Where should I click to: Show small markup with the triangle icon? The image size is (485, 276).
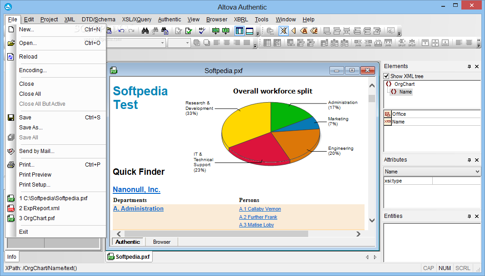(294, 30)
